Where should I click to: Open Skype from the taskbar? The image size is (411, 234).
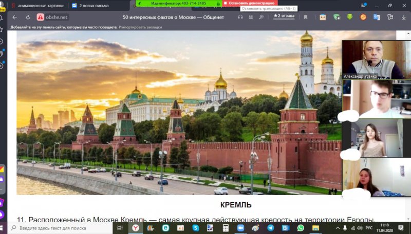pos(196,228)
